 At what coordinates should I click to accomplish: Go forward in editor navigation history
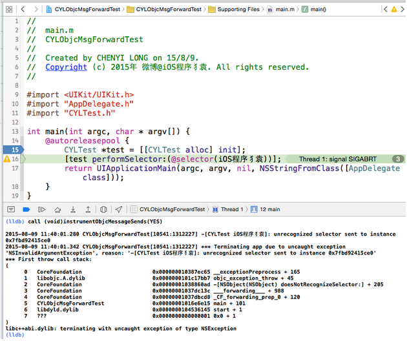click(x=36, y=10)
